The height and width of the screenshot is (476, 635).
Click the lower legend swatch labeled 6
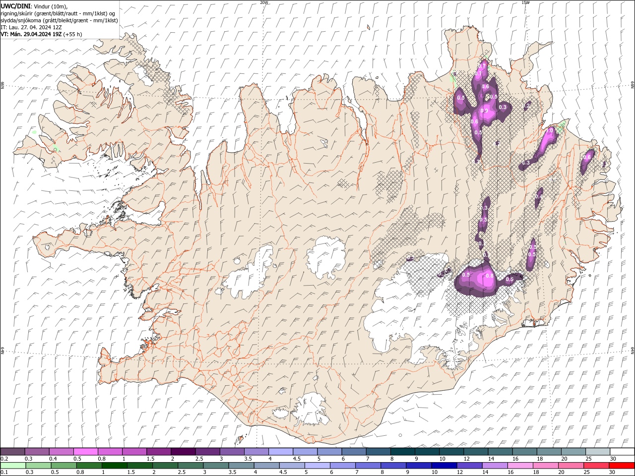342,466
